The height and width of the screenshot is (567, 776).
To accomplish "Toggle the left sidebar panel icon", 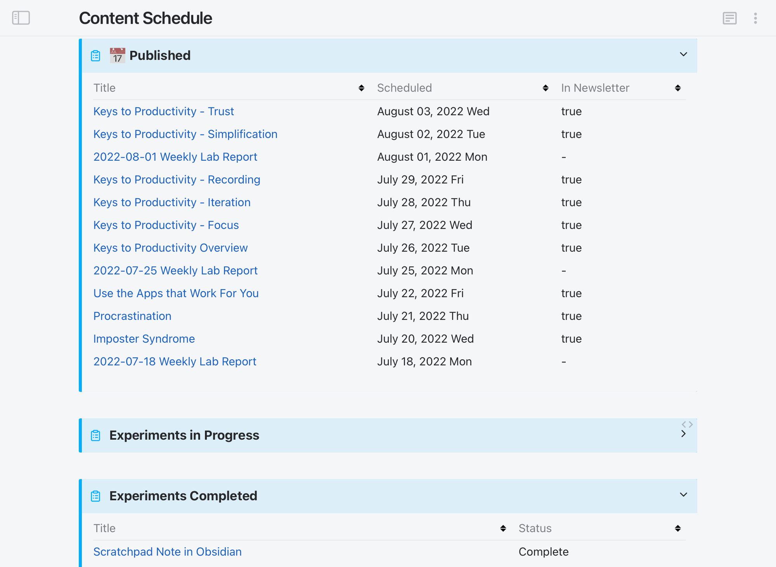I will click(x=21, y=18).
